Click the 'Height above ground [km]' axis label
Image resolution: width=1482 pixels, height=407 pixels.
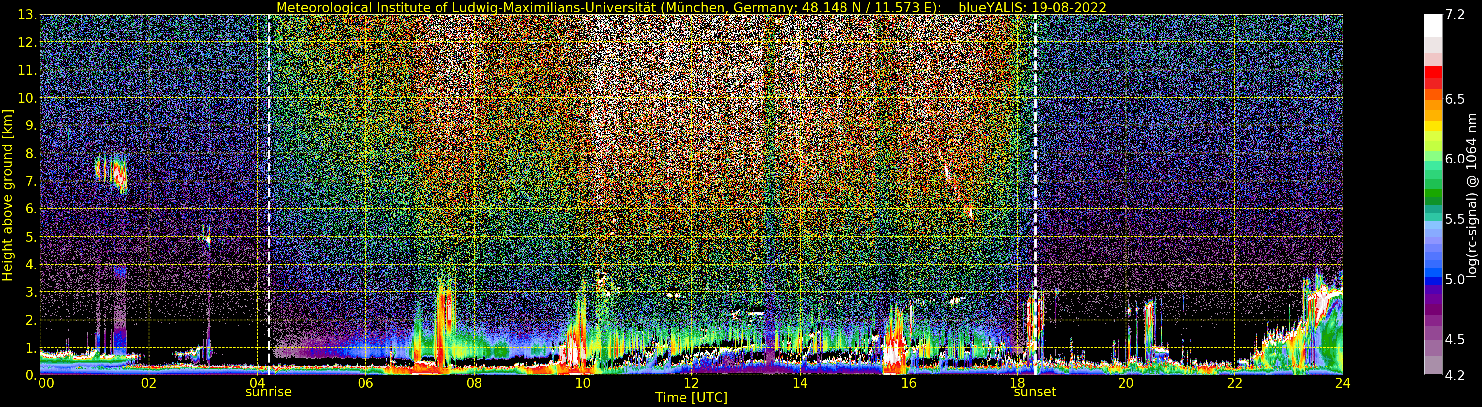click(x=7, y=195)
